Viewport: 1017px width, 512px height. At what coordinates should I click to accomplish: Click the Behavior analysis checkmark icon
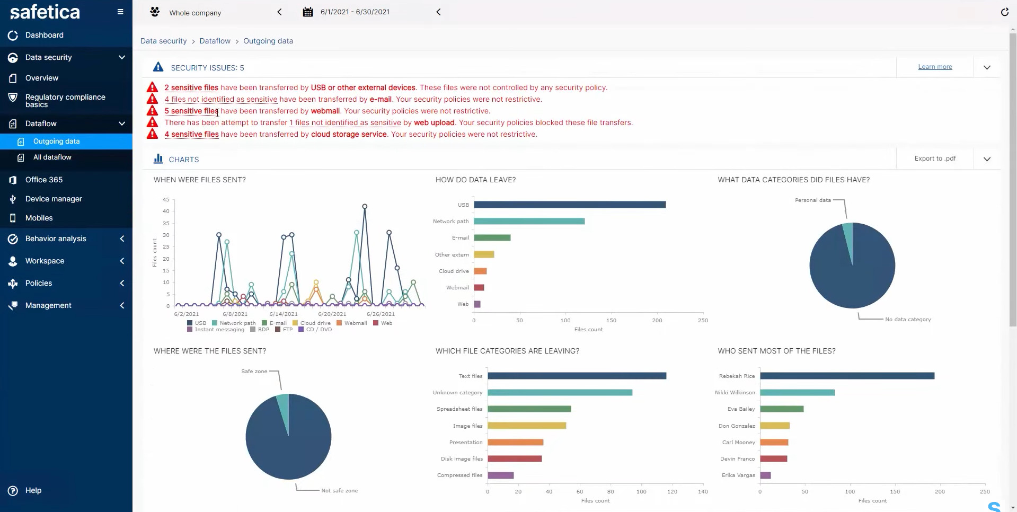[13, 239]
